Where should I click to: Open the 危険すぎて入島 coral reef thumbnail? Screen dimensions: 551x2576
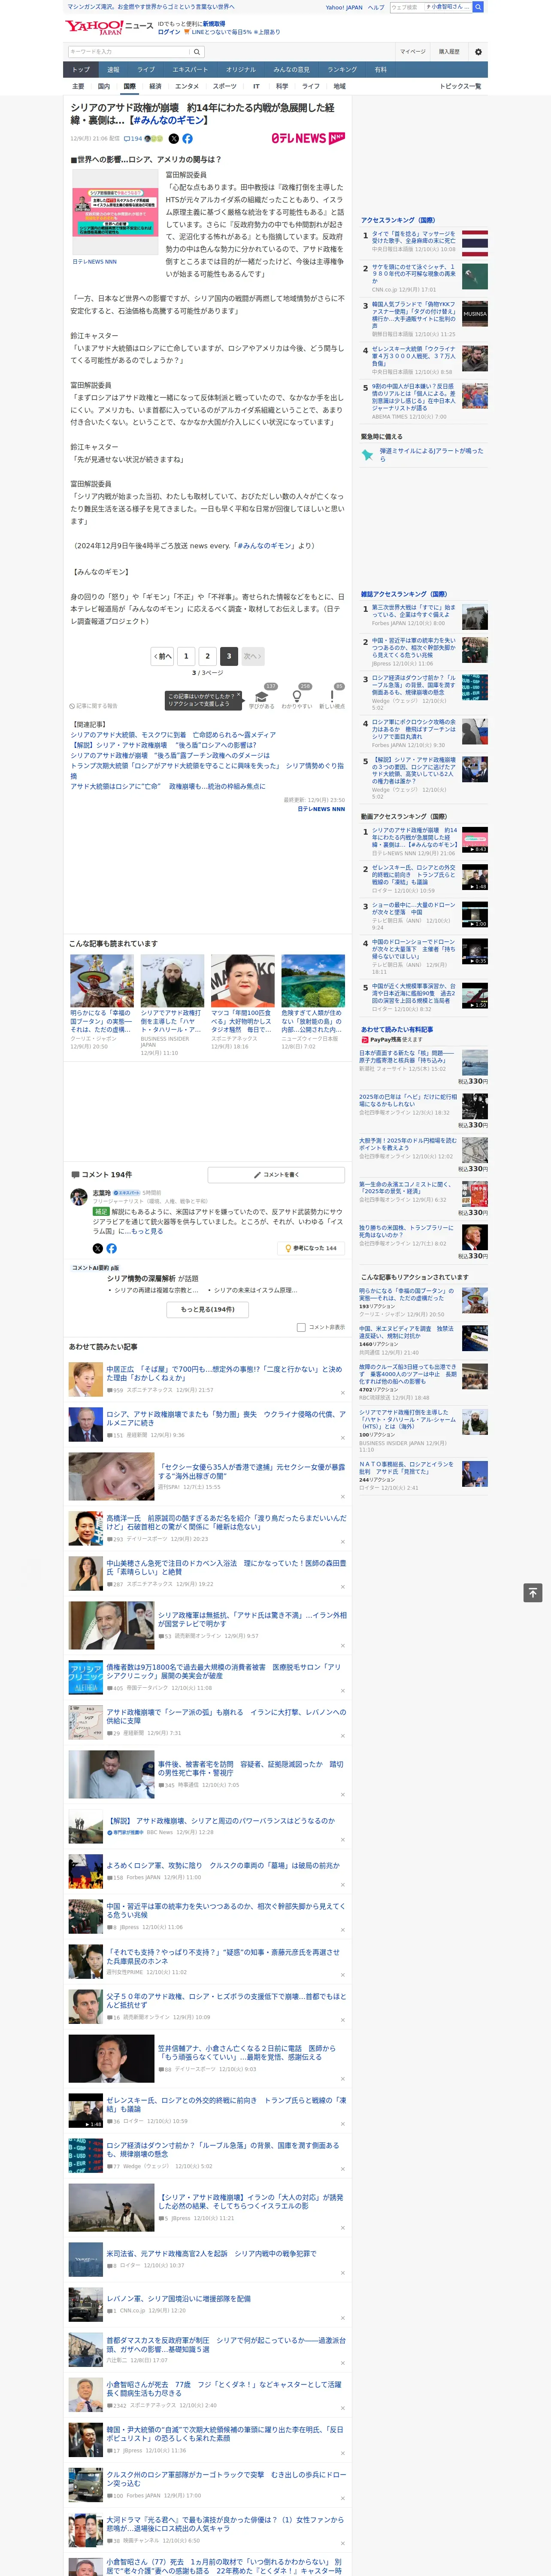(x=313, y=980)
